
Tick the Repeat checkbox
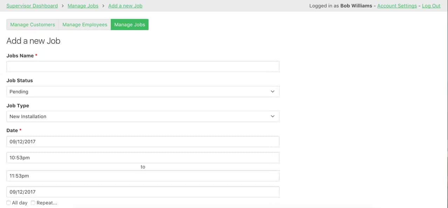click(33, 203)
